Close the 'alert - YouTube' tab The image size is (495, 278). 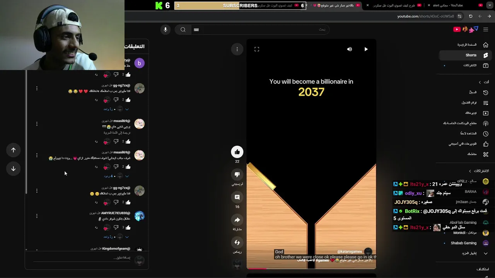coord(429,5)
